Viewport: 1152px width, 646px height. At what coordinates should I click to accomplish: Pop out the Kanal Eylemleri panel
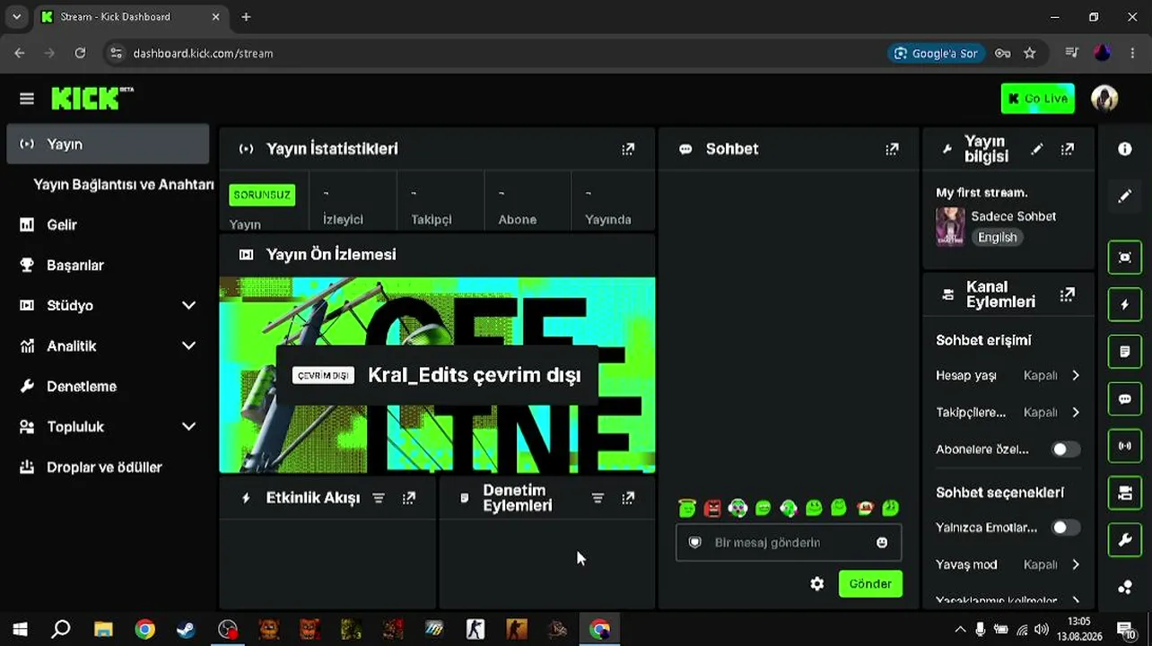[1067, 294]
